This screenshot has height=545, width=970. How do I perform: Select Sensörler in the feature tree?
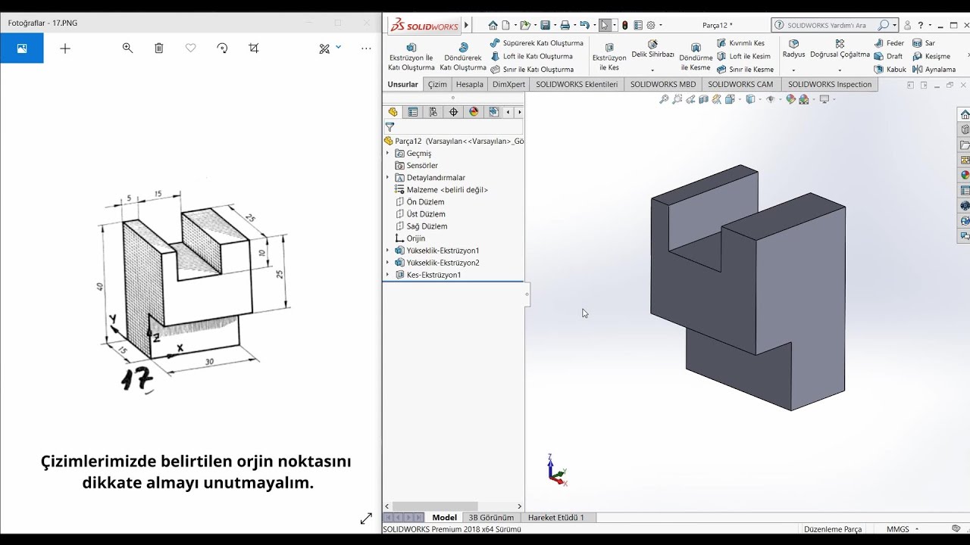click(x=417, y=165)
